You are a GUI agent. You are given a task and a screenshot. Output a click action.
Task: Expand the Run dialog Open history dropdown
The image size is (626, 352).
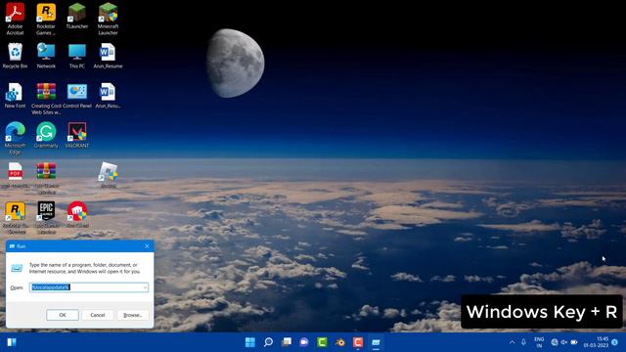coord(145,286)
